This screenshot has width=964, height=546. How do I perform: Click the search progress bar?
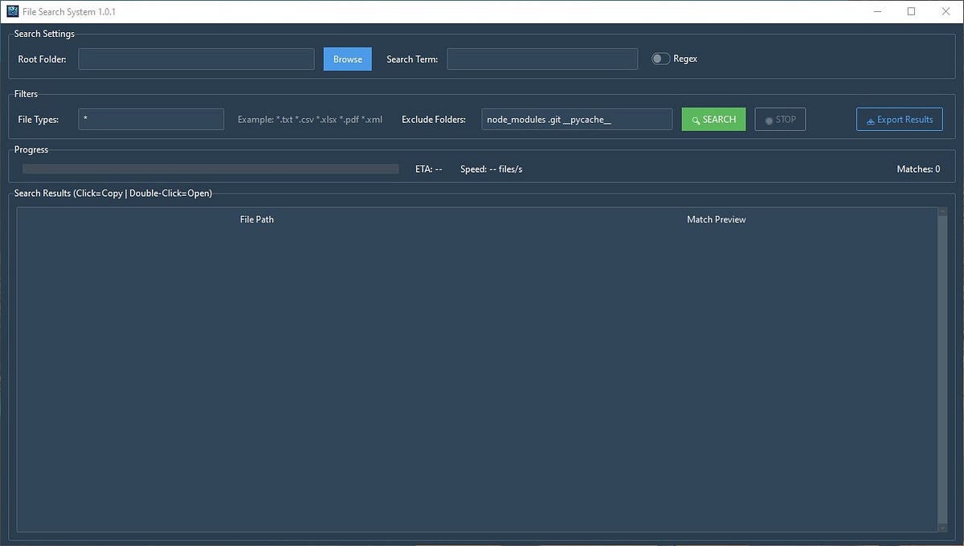210,169
